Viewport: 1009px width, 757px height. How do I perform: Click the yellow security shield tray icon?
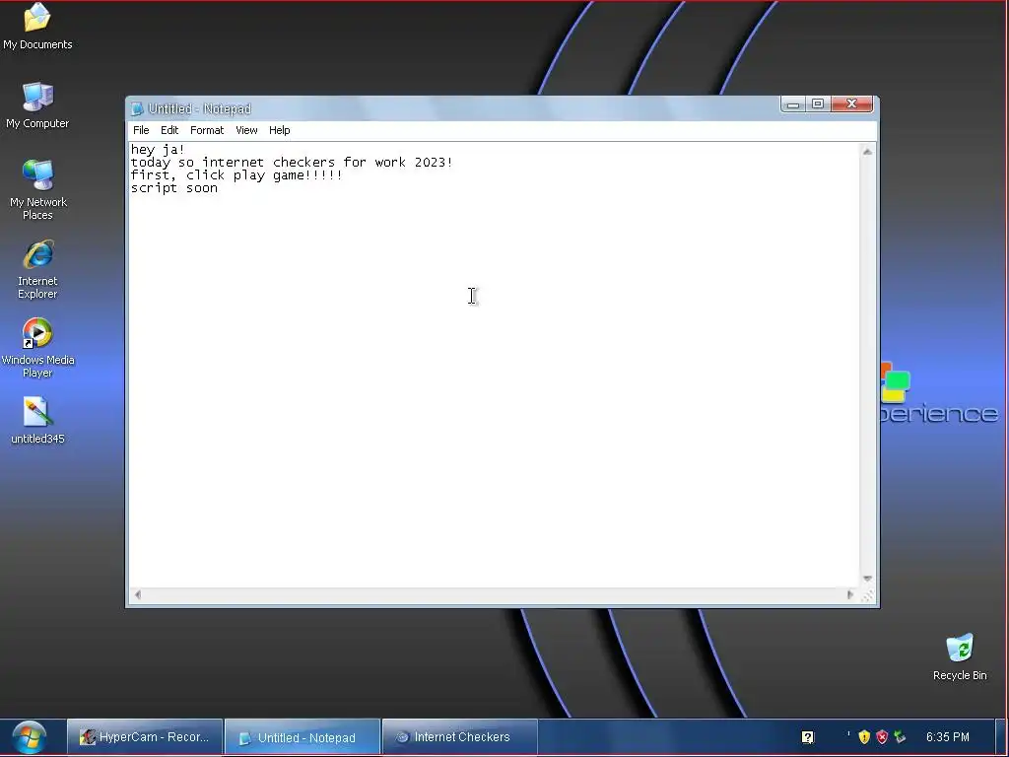pos(864,737)
